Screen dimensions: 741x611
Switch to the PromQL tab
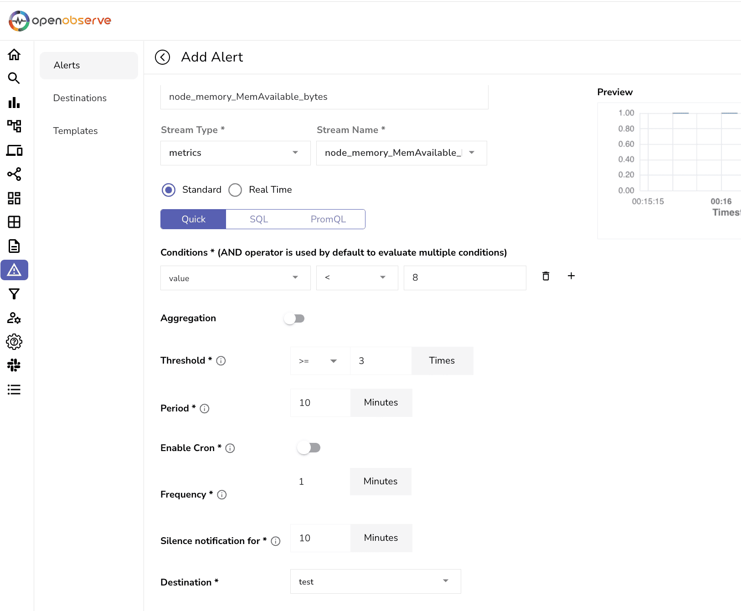[328, 219]
